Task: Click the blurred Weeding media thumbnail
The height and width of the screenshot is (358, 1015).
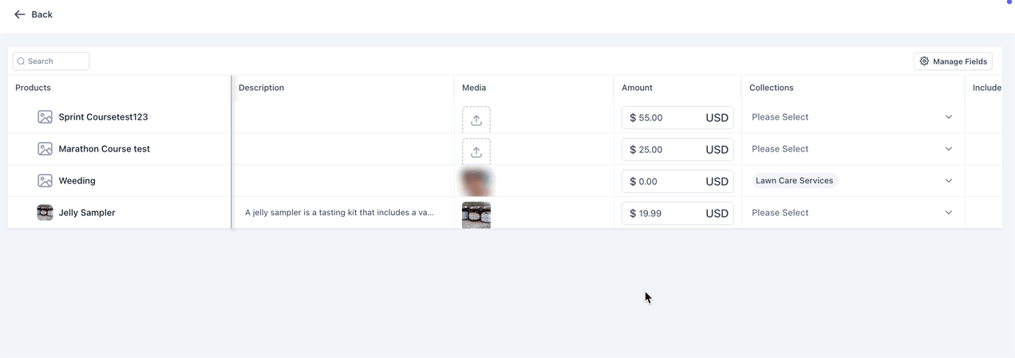Action: [x=476, y=182]
